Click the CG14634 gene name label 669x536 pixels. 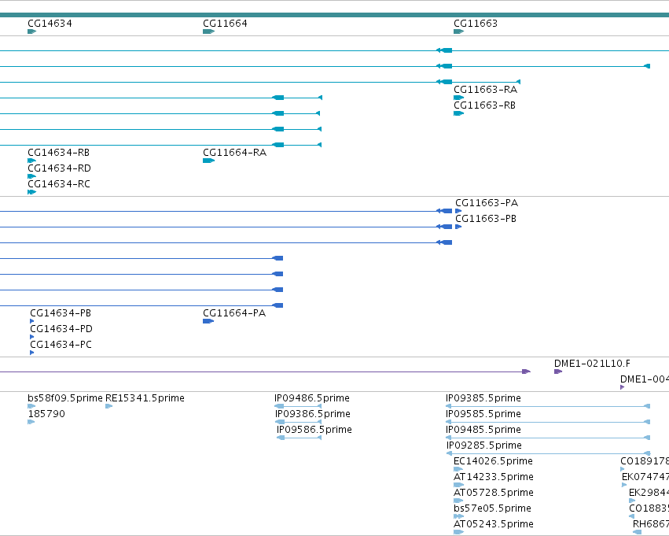click(50, 24)
